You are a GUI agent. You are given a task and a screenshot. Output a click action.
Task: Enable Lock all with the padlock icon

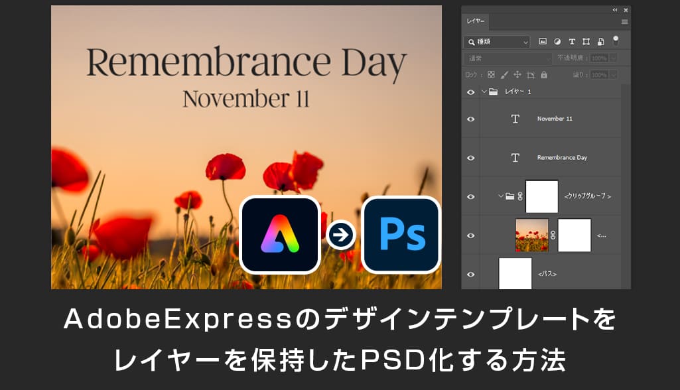pos(544,75)
